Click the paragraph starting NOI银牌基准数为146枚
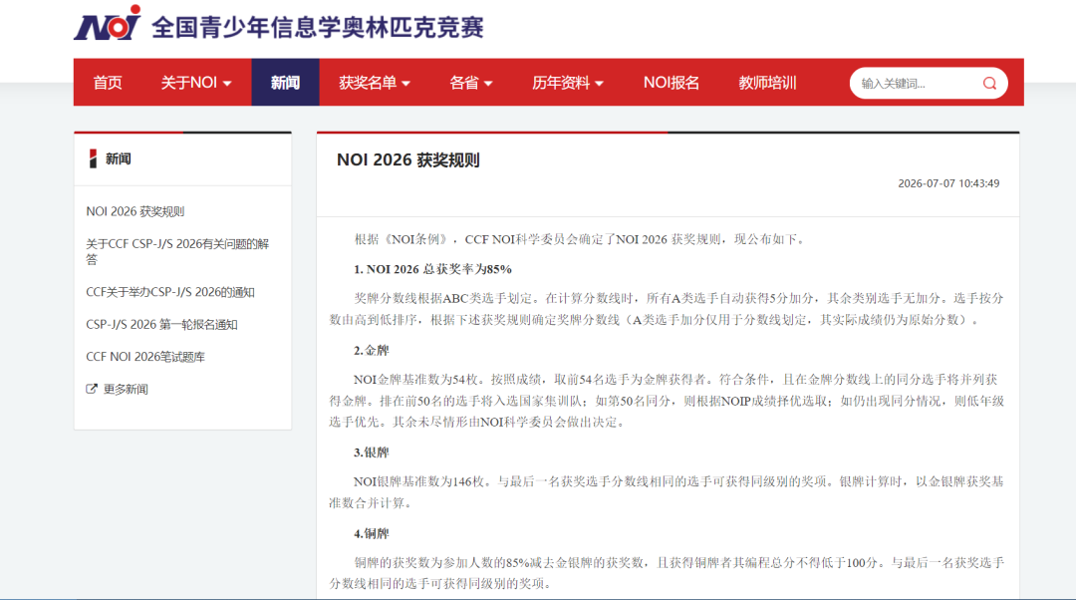This screenshot has height=600, width=1076. (x=667, y=491)
